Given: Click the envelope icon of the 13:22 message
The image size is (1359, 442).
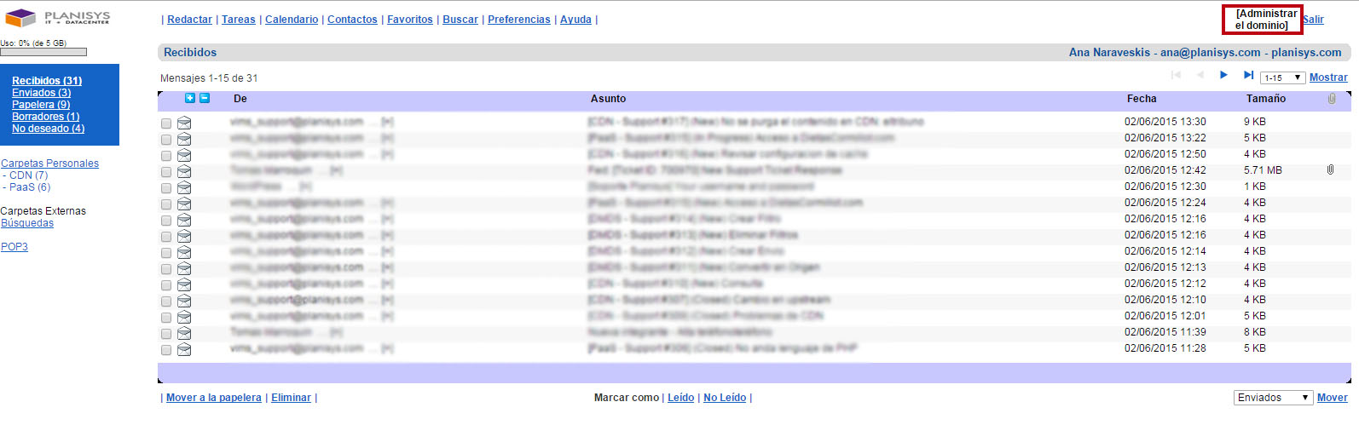Looking at the screenshot, I should (184, 139).
